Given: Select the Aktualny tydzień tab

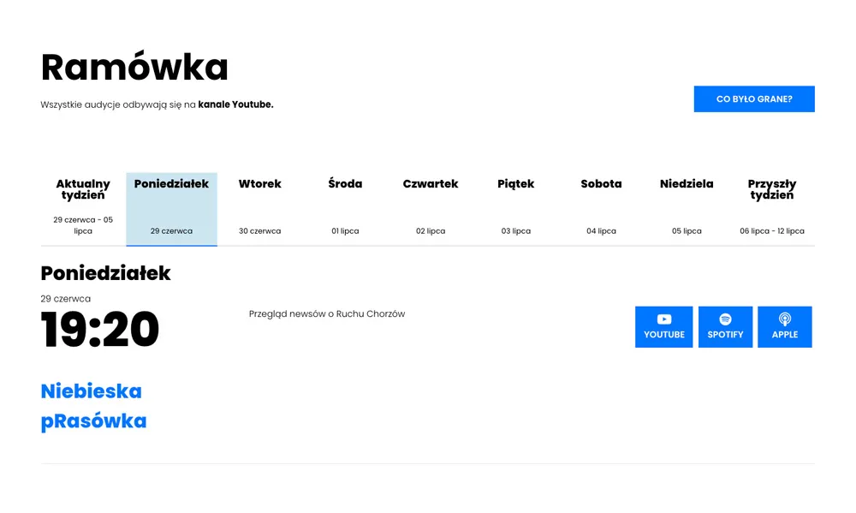Looking at the screenshot, I should coord(83,209).
